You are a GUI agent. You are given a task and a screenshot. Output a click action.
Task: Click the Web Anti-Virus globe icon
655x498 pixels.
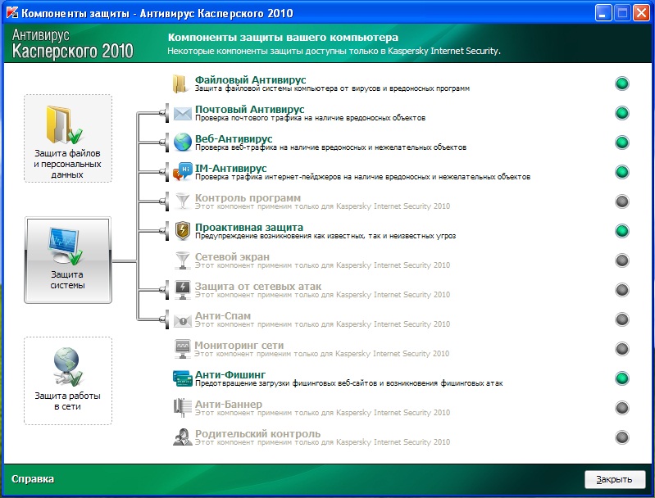coord(183,143)
